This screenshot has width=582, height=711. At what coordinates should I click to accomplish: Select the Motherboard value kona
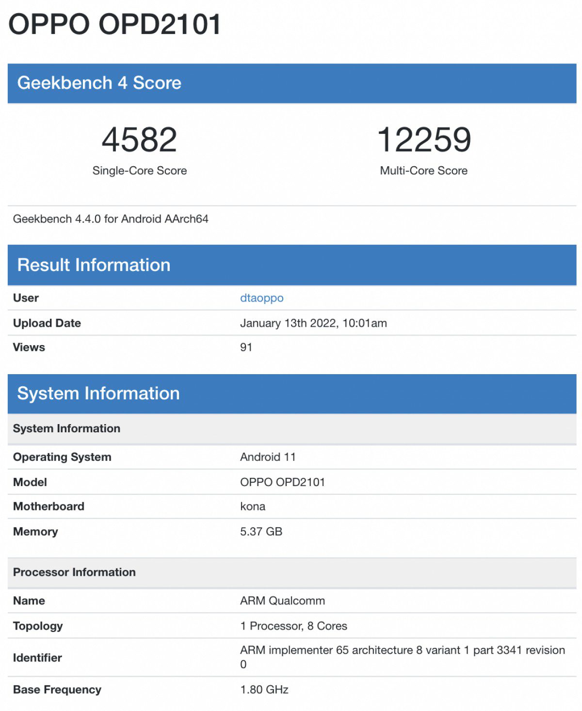coord(253,506)
